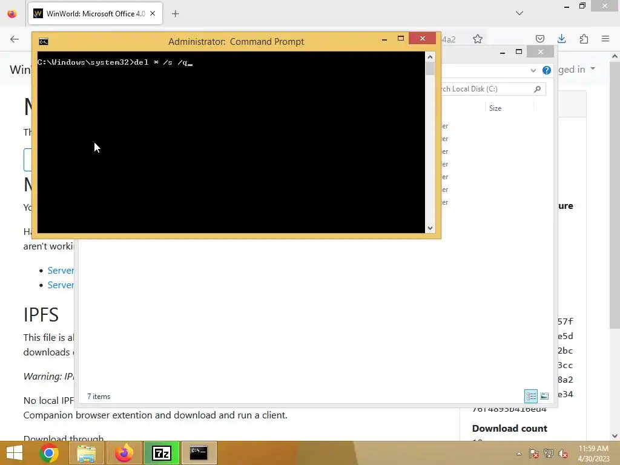This screenshot has width=620, height=465.
Task: Open the Action Center flag tray icon
Action: click(534, 453)
